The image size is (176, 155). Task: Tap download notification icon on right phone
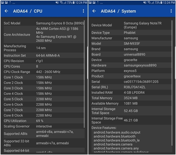(x=98, y=2)
